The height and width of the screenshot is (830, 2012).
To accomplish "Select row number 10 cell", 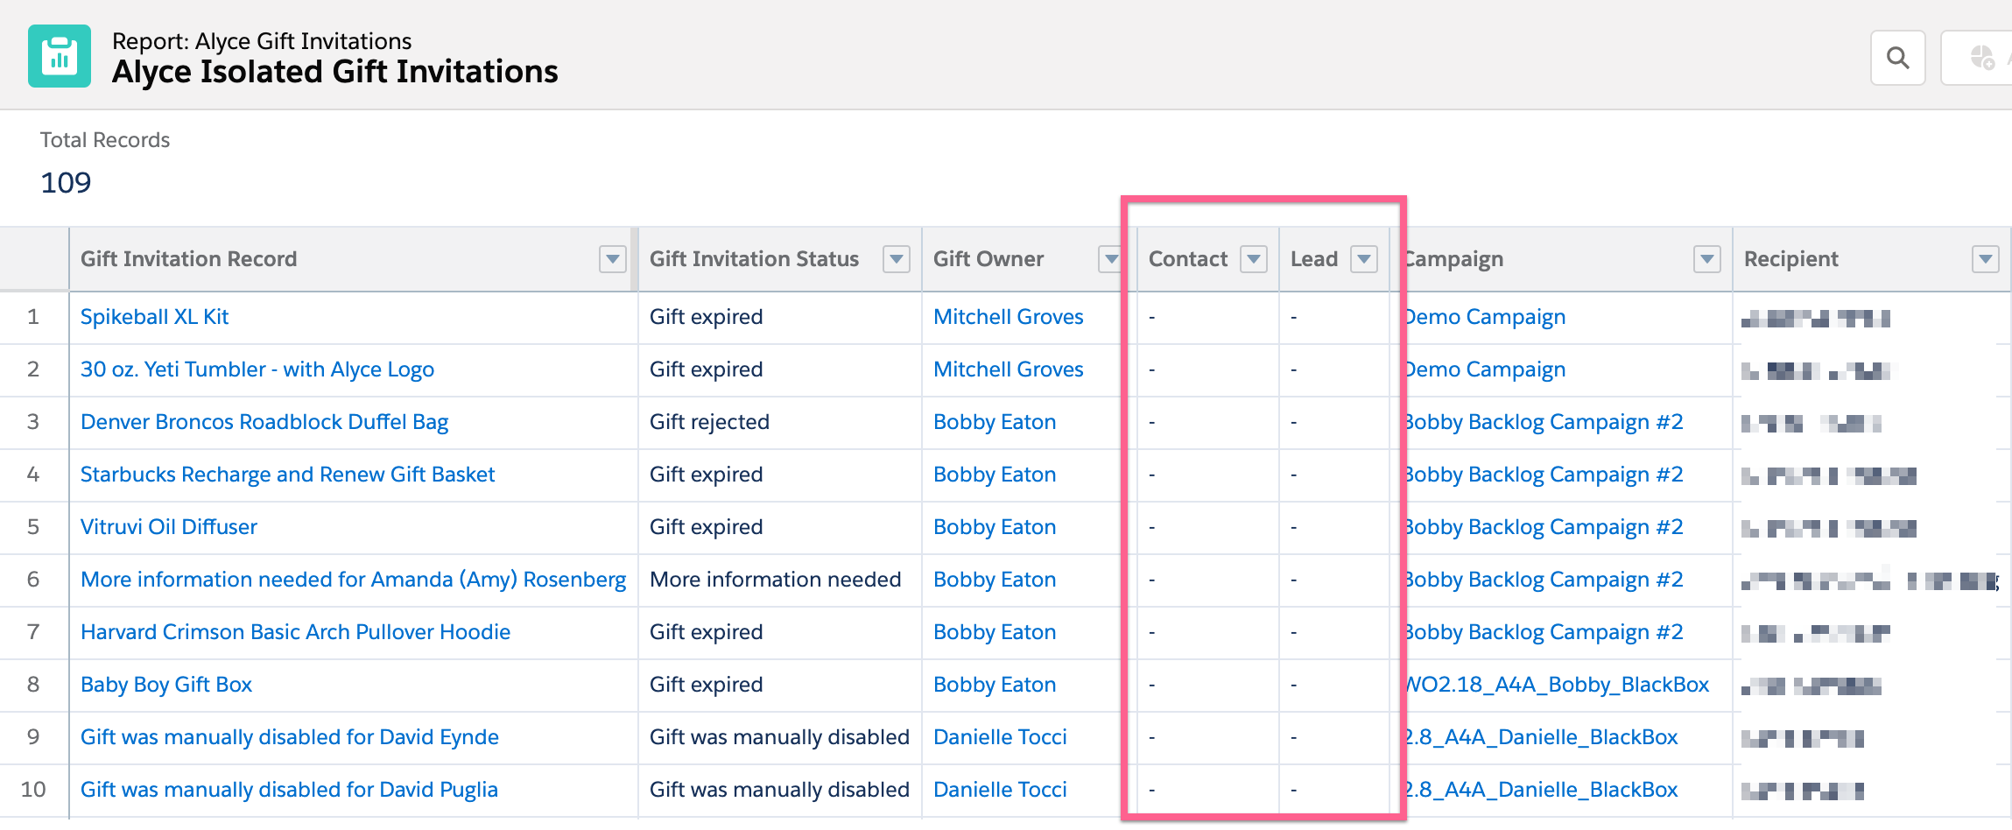I will (x=33, y=790).
